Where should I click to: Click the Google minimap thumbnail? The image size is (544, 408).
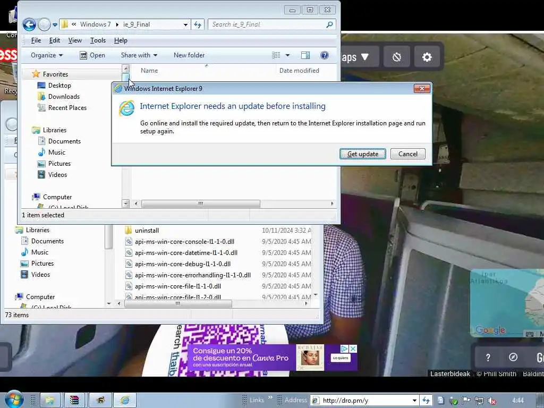pyautogui.click(x=507, y=302)
